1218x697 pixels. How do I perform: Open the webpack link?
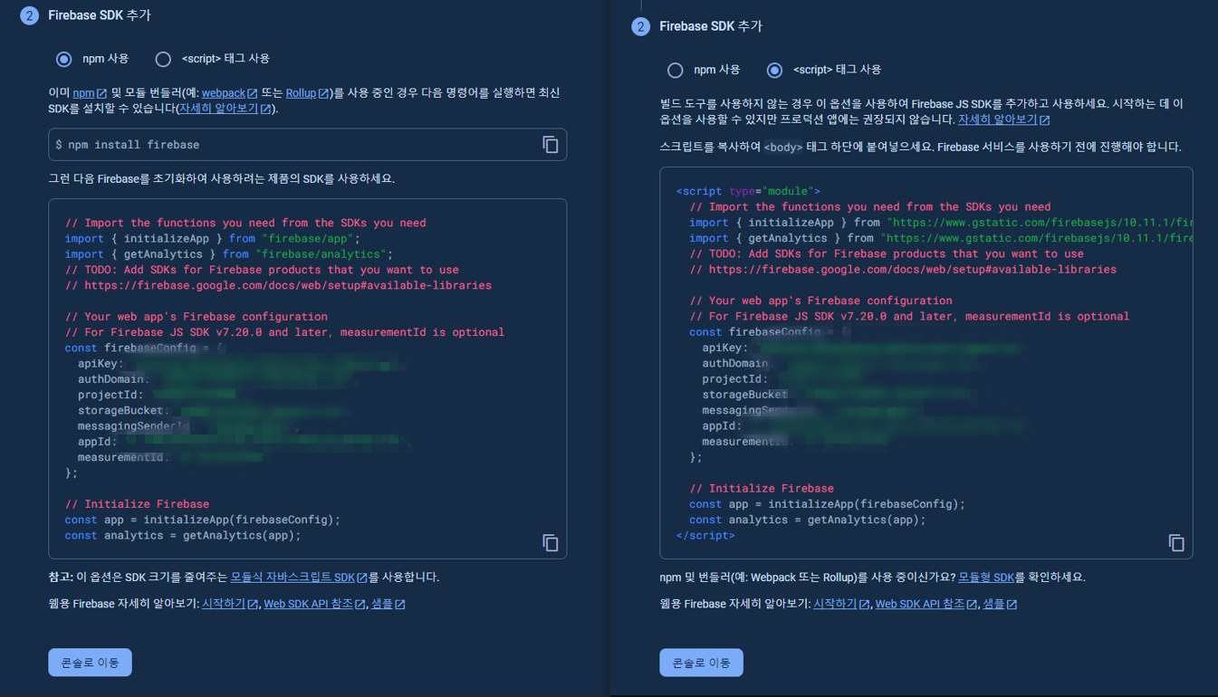(229, 93)
